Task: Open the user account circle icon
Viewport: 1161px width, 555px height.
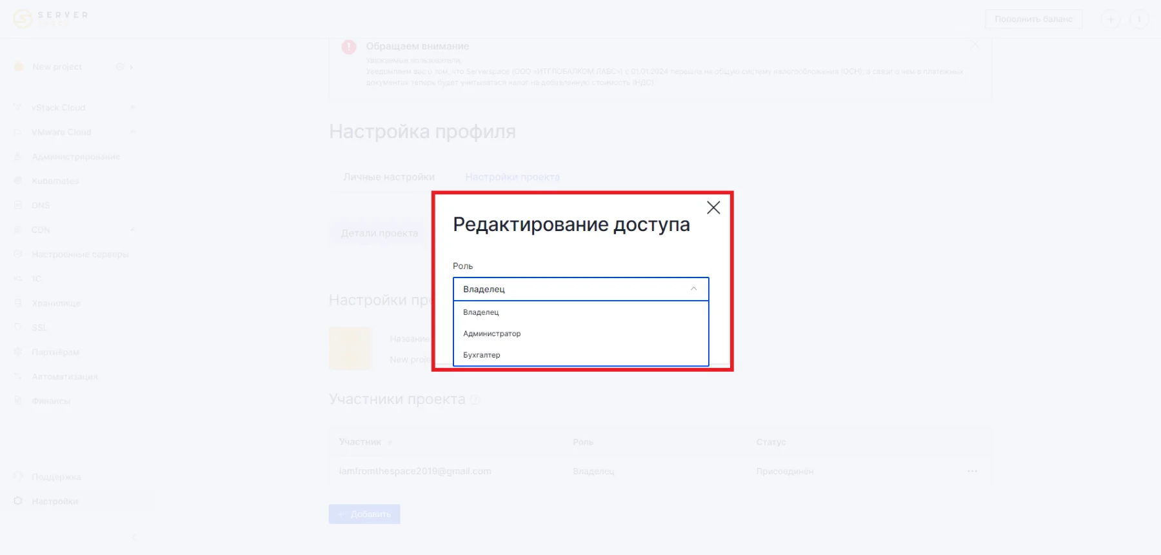Action: point(1139,19)
